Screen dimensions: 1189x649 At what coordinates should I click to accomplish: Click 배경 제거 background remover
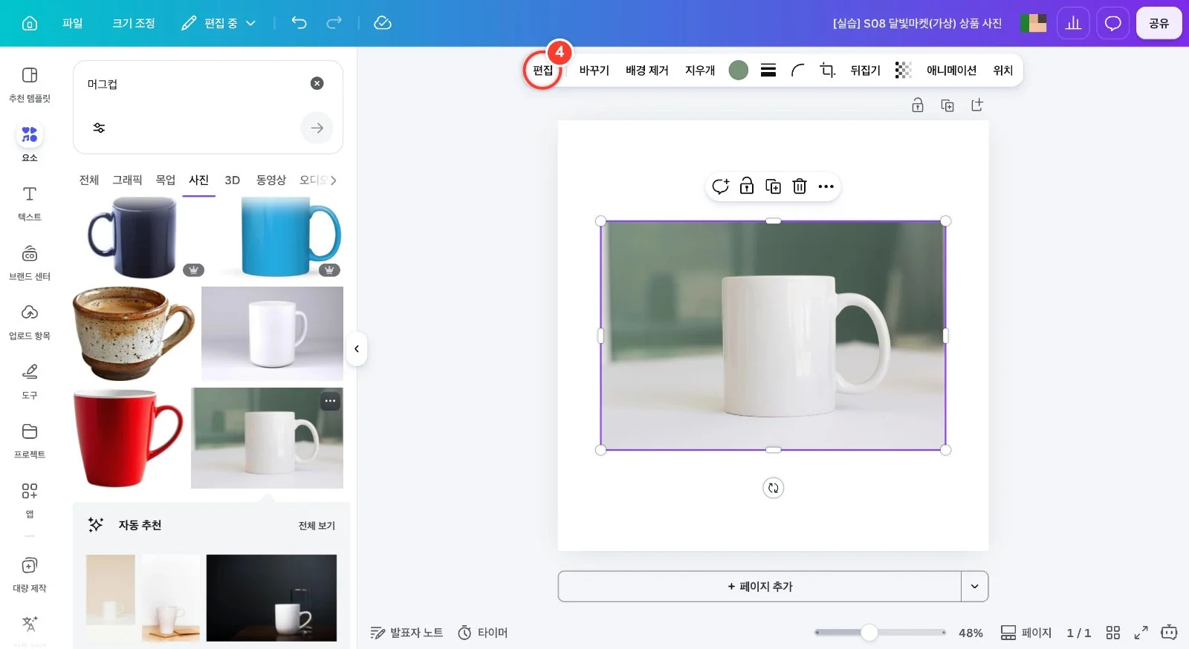click(x=647, y=70)
